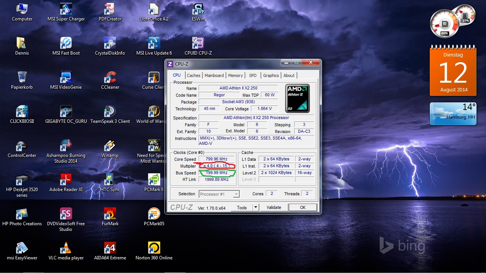The width and height of the screenshot is (486, 273).
Task: Launch VLC media player
Action: pyautogui.click(x=66, y=251)
